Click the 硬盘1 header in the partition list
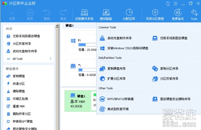 coord(70,26)
